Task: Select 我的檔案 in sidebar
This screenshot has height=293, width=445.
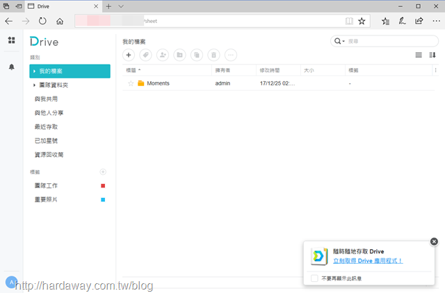Action: tap(70, 71)
